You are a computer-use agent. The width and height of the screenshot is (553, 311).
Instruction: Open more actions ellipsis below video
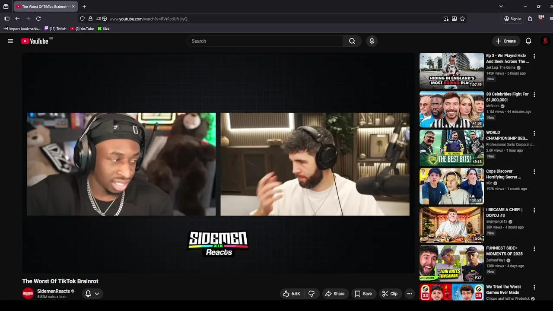coord(410,294)
